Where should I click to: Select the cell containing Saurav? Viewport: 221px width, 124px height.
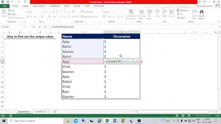(x=83, y=52)
